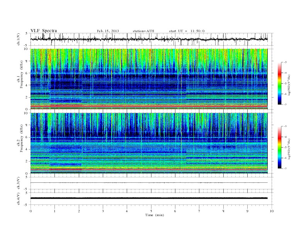
Task: Click the 'start UT = 11:50:0' text
Action: pyautogui.click(x=187, y=31)
